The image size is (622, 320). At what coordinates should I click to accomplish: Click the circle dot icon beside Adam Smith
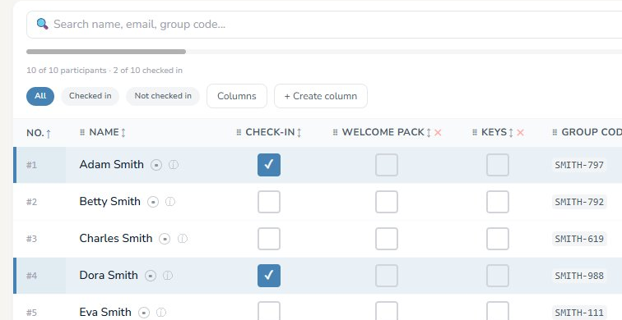click(156, 165)
